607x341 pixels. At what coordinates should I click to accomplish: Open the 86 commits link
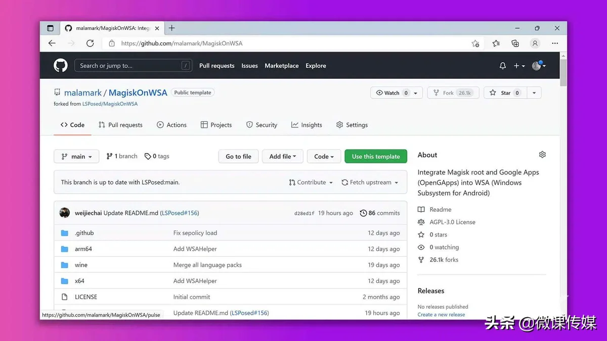tap(380, 213)
